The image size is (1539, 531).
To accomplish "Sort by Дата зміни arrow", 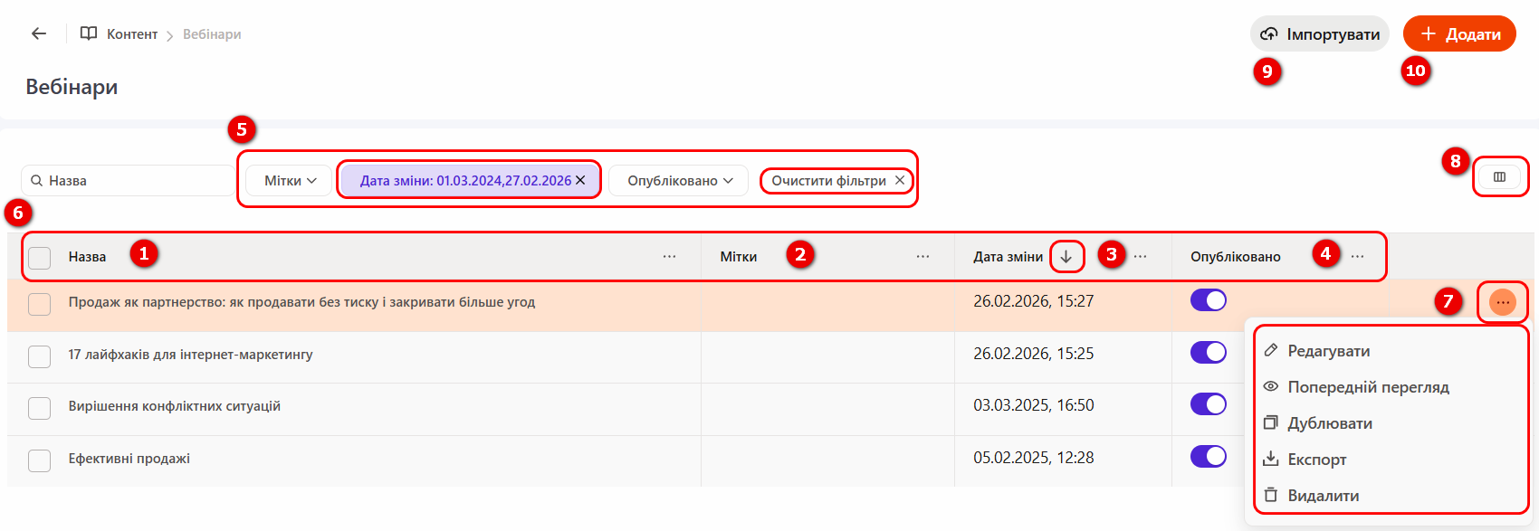I will coord(1066,257).
